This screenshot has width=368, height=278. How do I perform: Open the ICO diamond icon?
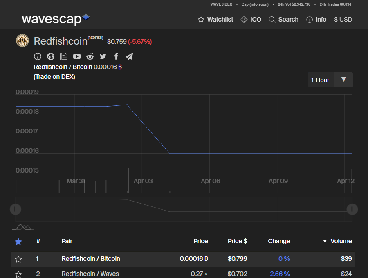(244, 20)
